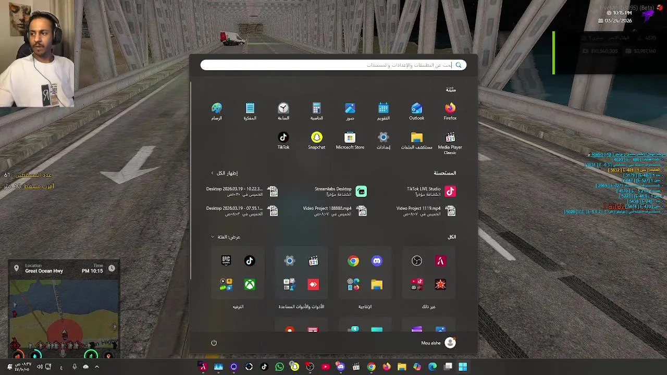Open TikTok icon in الترفيه category
This screenshot has width=667, height=375.
(250, 261)
